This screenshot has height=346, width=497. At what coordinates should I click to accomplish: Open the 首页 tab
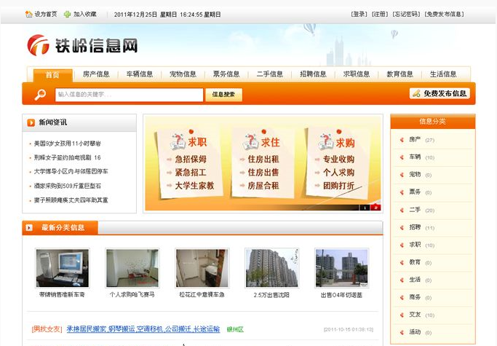[x=52, y=75]
